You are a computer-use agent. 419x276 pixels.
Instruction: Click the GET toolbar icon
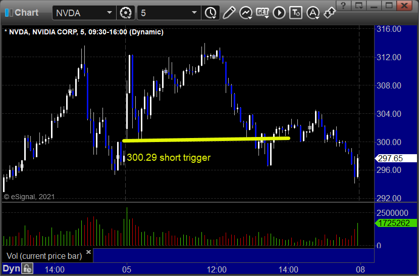pyautogui.click(x=263, y=13)
